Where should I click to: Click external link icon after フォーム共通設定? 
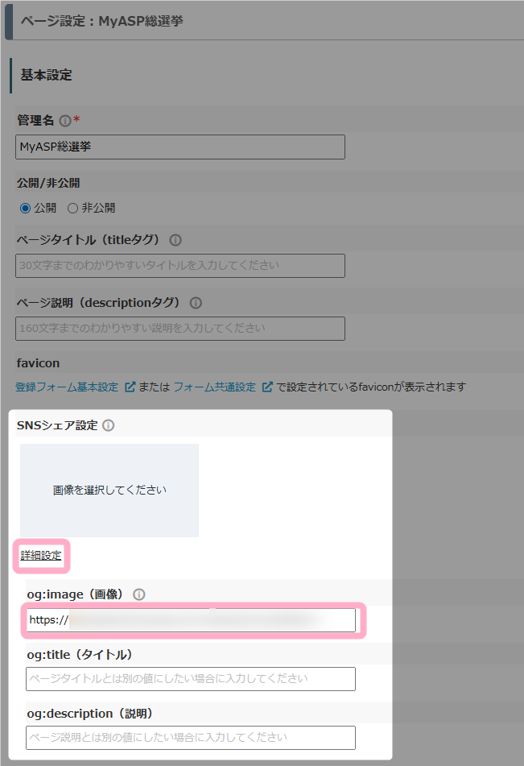pyautogui.click(x=267, y=387)
